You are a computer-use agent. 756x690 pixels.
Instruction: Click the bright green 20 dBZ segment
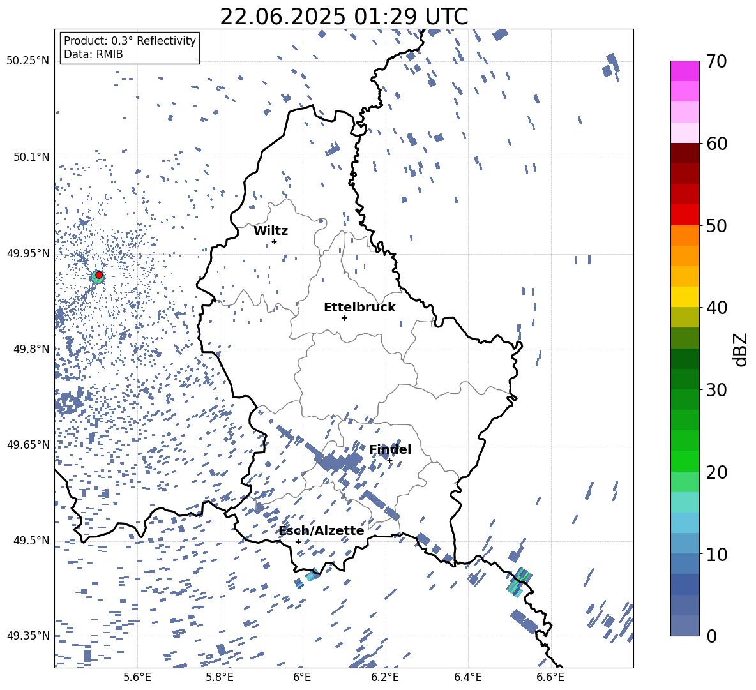click(684, 461)
